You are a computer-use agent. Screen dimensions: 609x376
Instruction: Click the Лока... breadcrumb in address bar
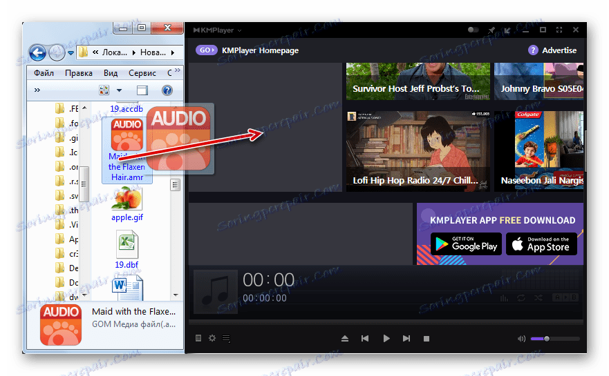tap(115, 52)
